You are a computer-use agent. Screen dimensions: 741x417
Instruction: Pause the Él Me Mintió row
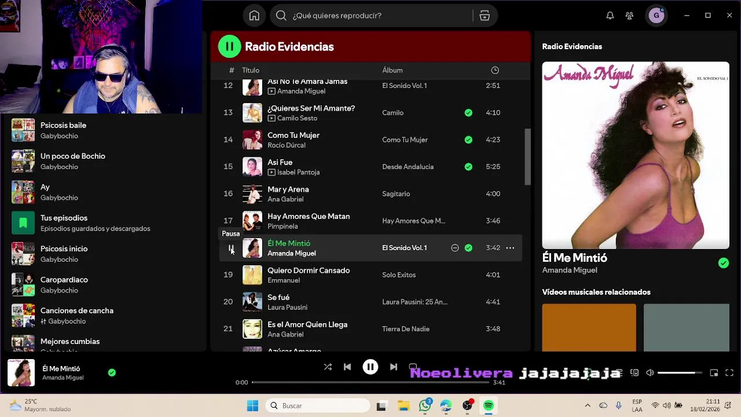pos(231,248)
